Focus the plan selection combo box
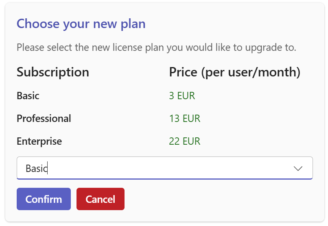This screenshot has height=226, width=328. (x=163, y=168)
